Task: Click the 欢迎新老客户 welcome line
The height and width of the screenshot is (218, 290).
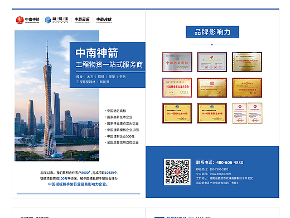Action: coord(217,183)
